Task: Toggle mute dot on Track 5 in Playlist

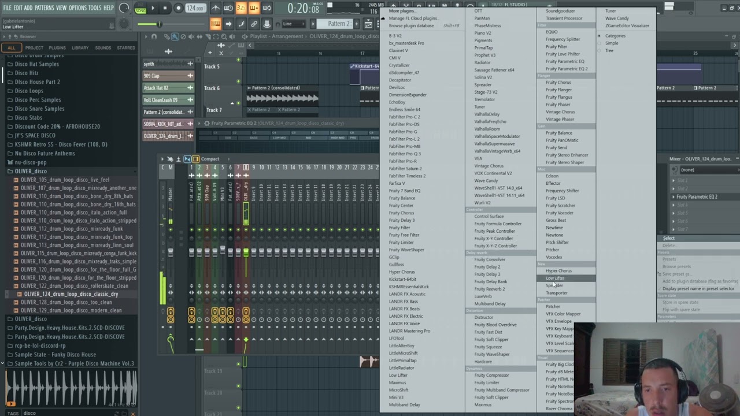Action: pos(238,60)
